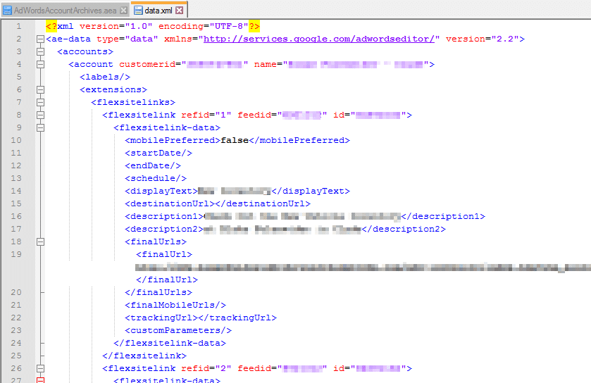Click the <finalMobileUrls/> tag
Viewport: 591px width, 383px height.
[x=175, y=305]
